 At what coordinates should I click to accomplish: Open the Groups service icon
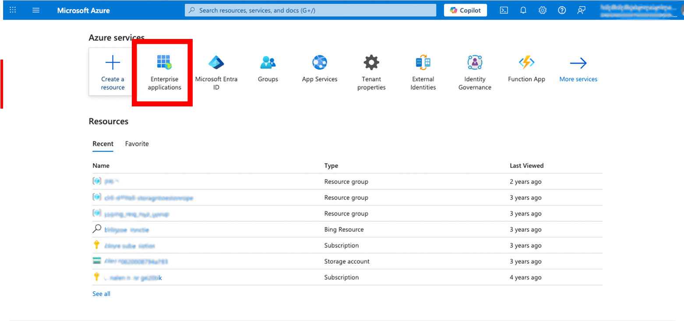(268, 63)
